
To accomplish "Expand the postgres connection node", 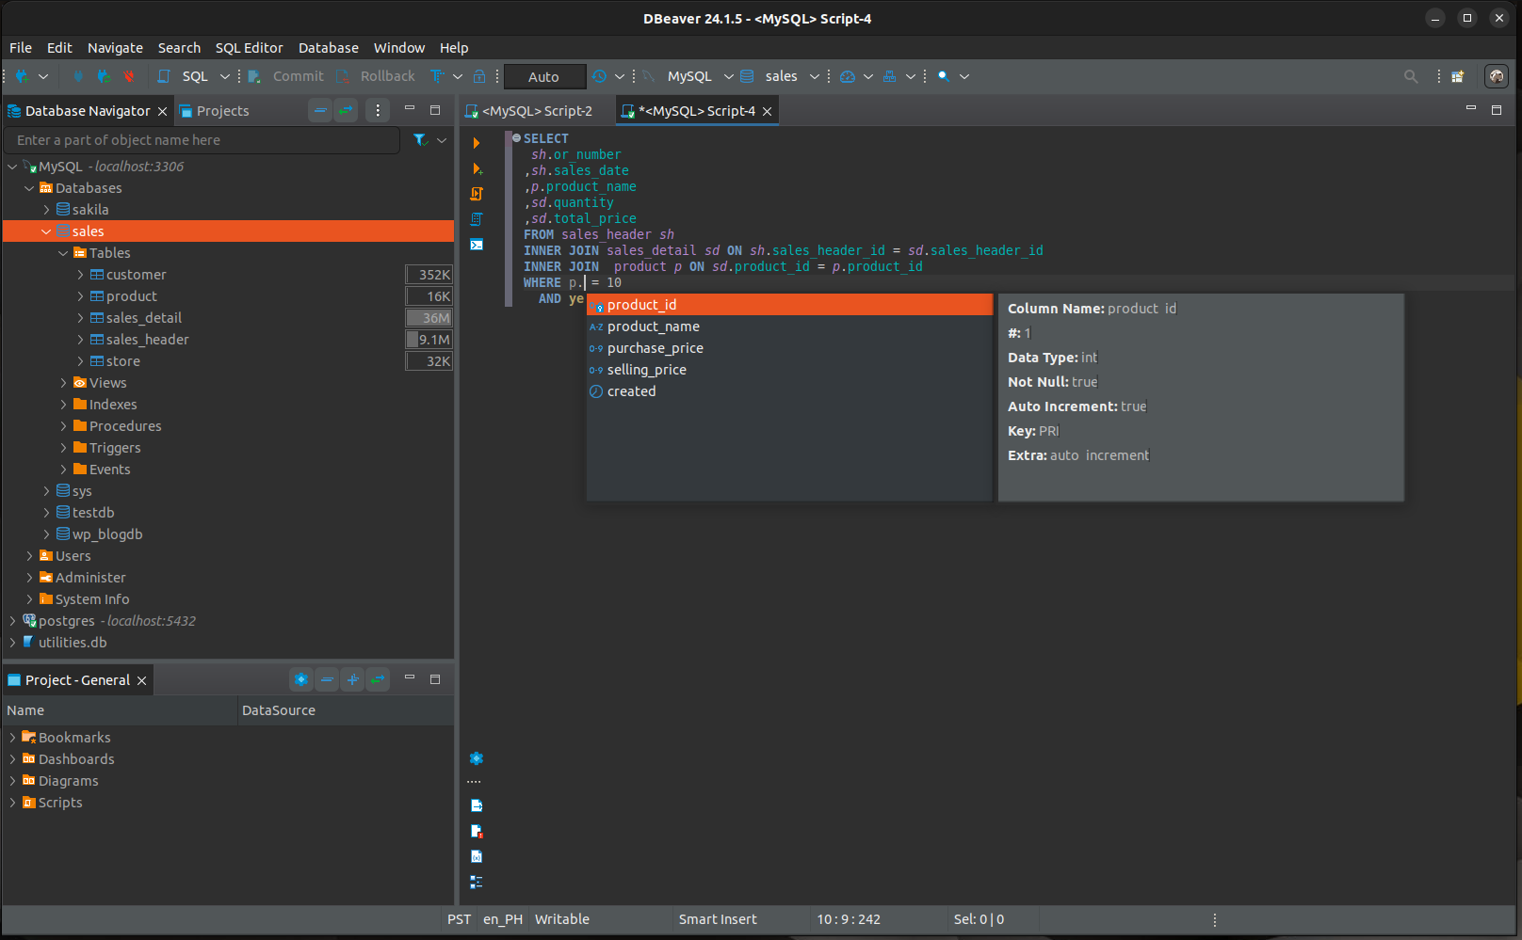I will click(12, 621).
